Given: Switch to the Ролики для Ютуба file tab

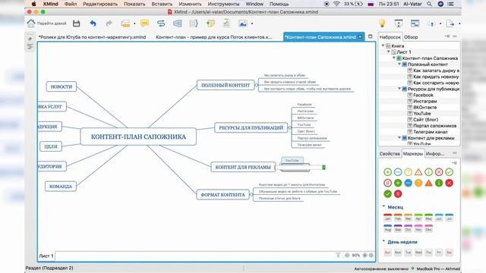Looking at the screenshot, I should tap(92, 37).
